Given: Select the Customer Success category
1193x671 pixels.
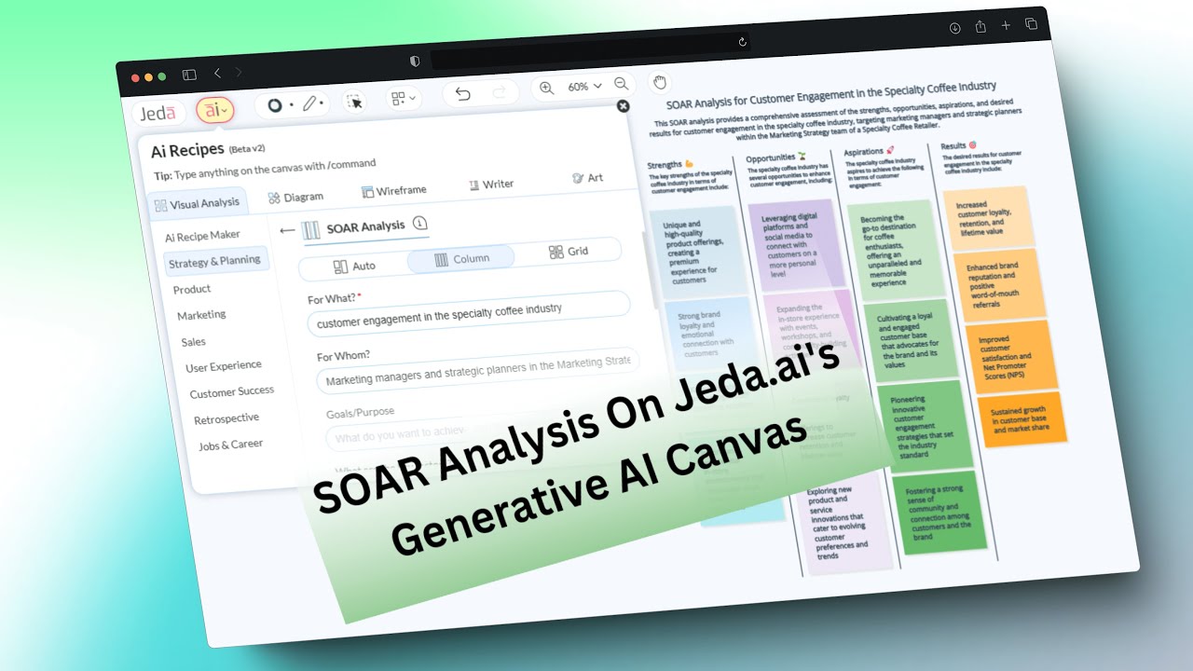Looking at the screenshot, I should click(232, 392).
